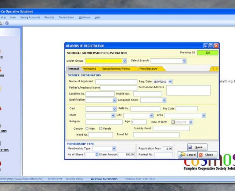This screenshot has height=191, width=235.
Task: Open the Help menu
Action: click(97, 17)
